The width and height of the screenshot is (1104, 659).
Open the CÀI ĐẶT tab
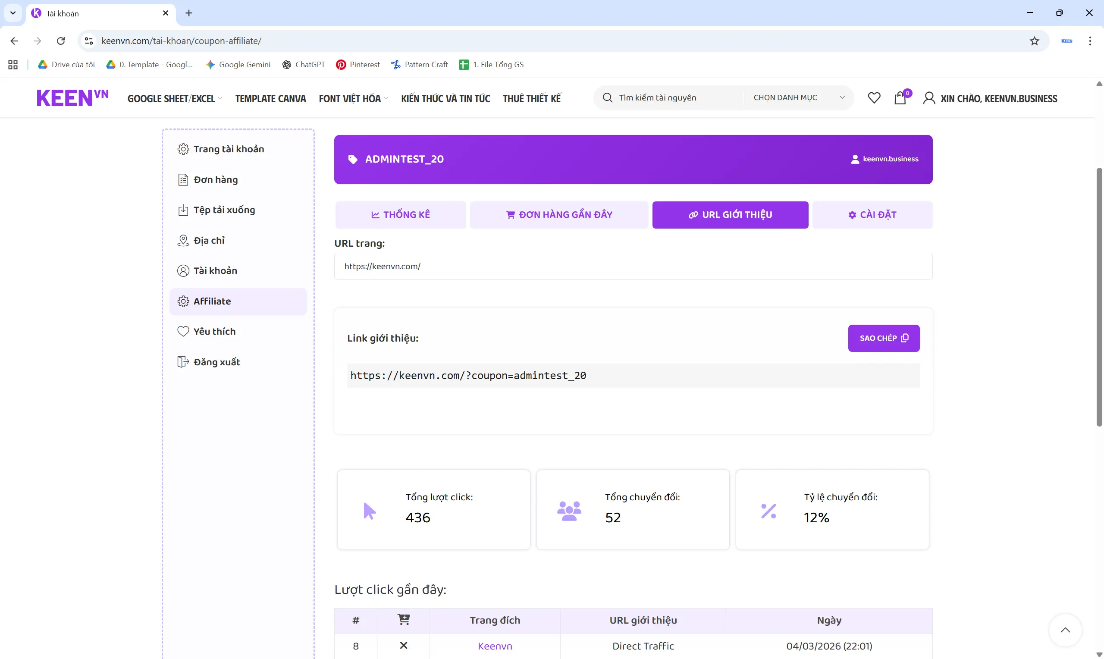[872, 215]
